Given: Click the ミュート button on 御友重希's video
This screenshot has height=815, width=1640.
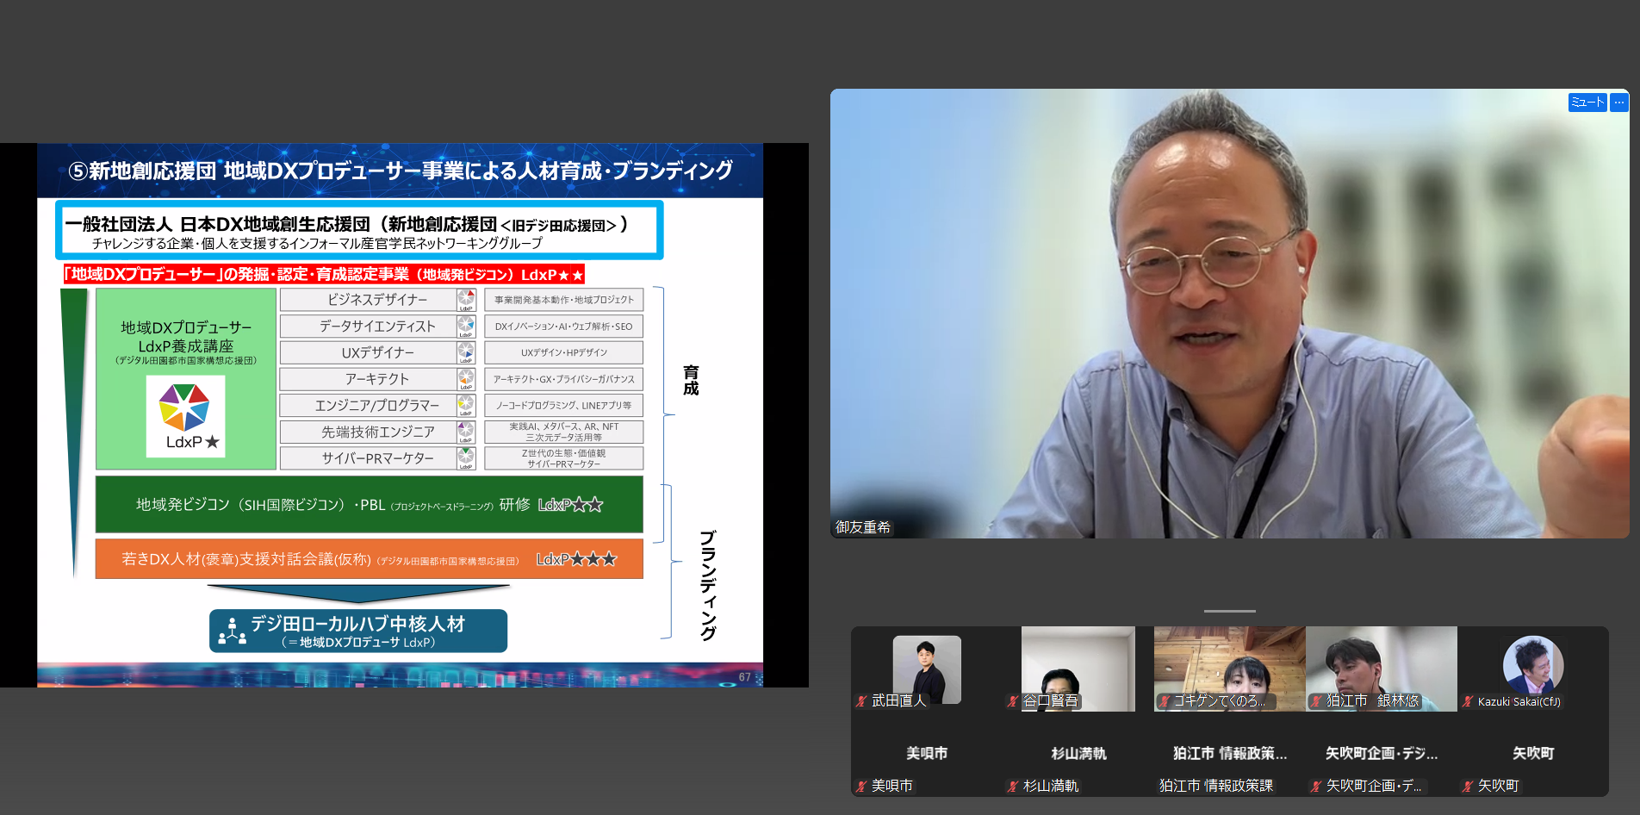Looking at the screenshot, I should pos(1587,103).
